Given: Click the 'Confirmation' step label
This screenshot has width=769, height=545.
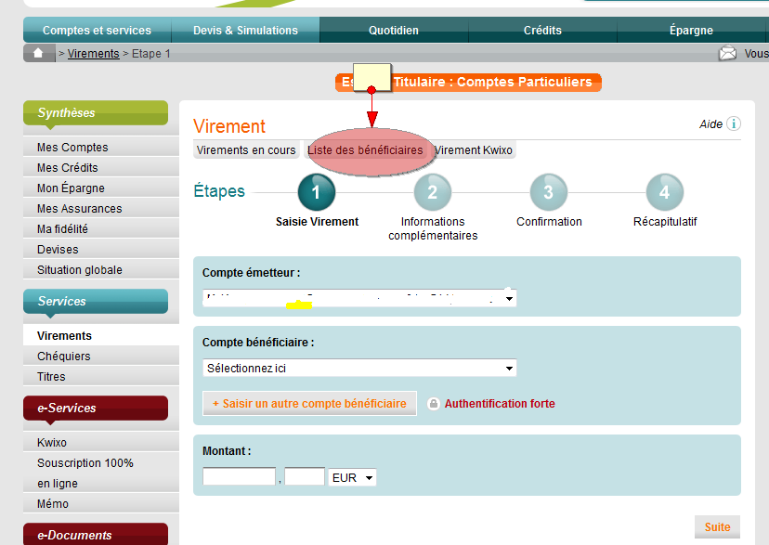Looking at the screenshot, I should tap(549, 222).
